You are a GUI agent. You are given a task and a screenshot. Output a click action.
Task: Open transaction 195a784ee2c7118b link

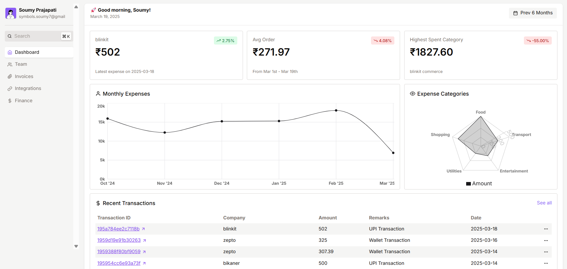[x=118, y=229]
